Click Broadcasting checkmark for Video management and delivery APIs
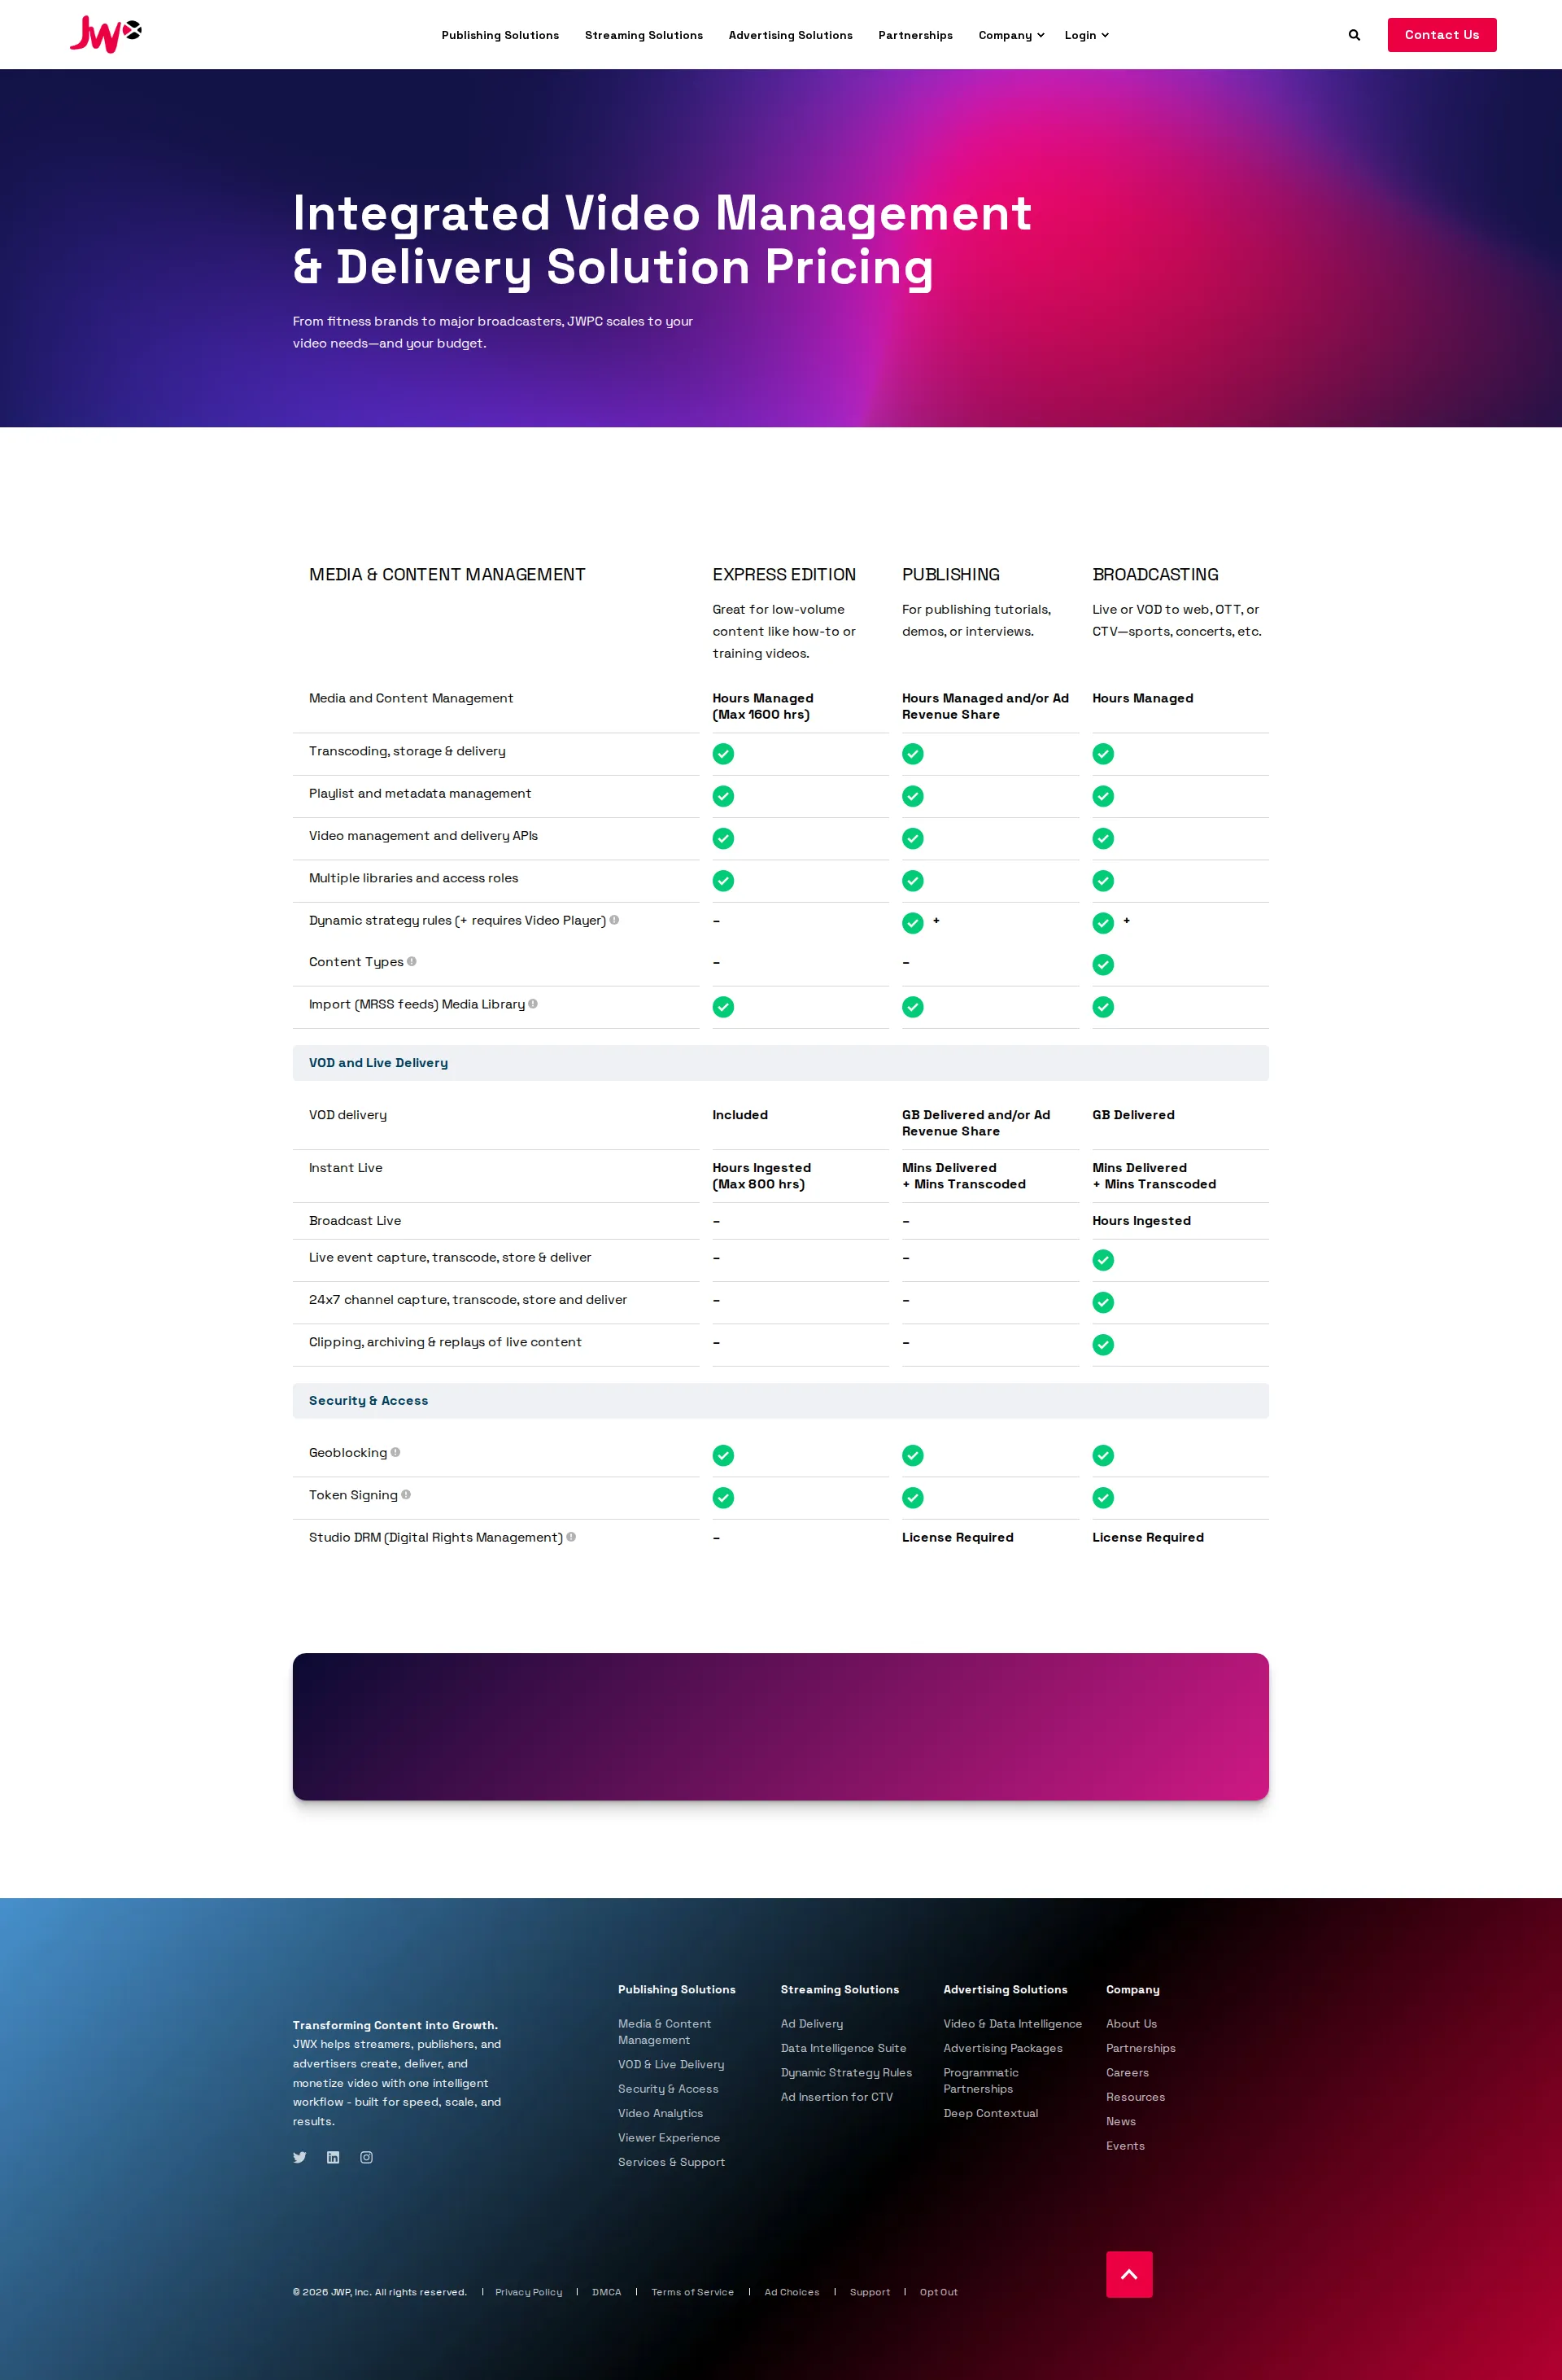This screenshot has height=2380, width=1562. coord(1103,838)
